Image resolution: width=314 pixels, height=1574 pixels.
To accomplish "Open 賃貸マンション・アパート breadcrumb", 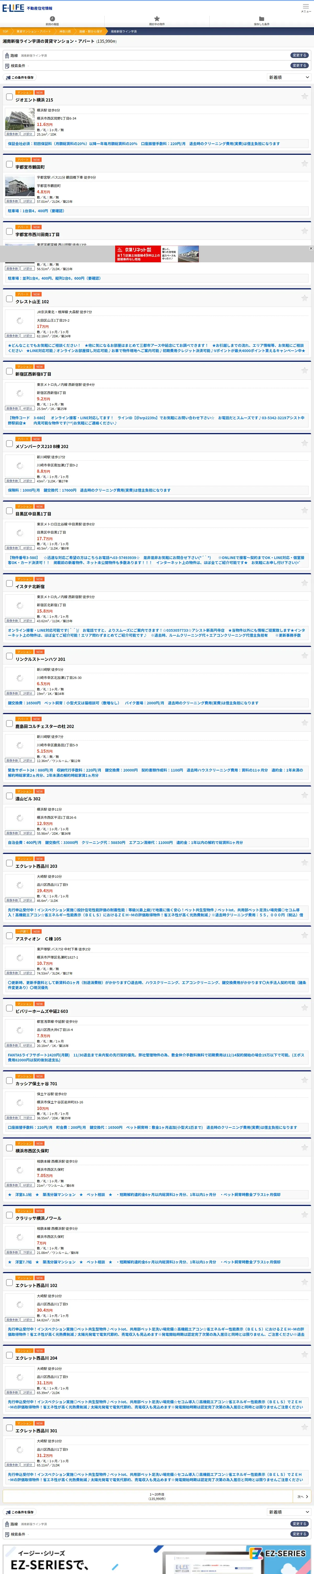I will (x=33, y=31).
